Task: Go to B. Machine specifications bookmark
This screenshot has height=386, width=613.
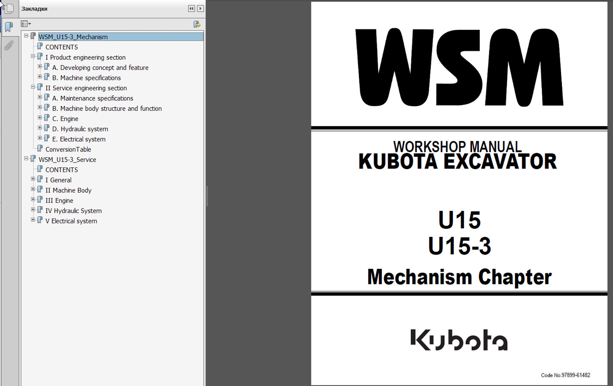Action: click(x=86, y=78)
